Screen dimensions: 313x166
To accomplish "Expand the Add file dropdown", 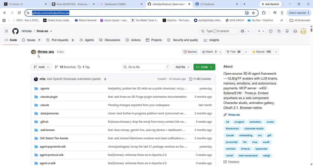I will coord(182,67).
